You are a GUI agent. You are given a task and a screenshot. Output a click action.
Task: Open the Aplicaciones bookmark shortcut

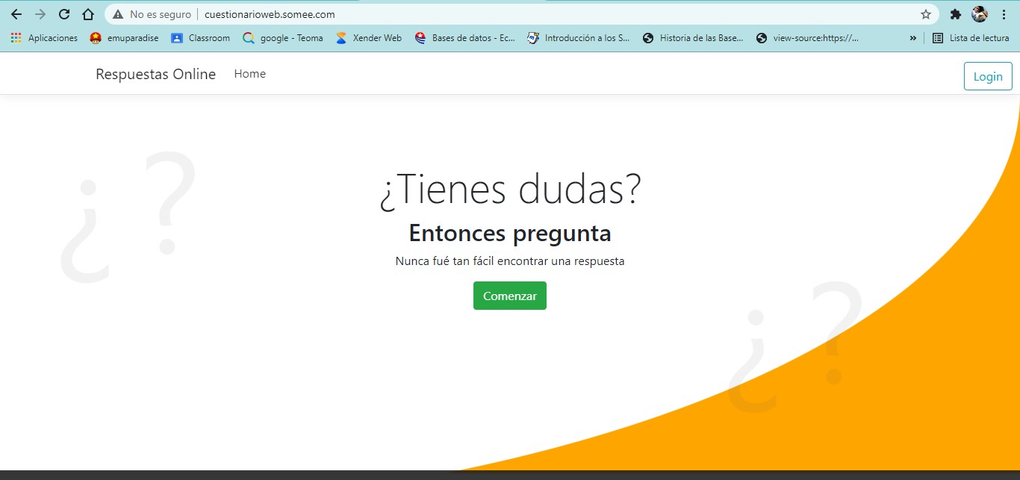pos(44,38)
